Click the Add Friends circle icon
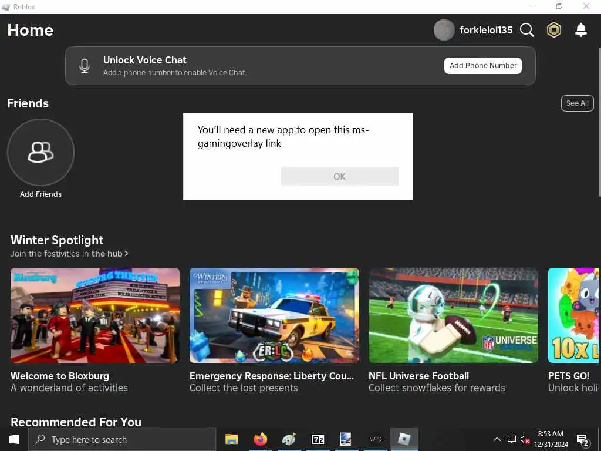 40,152
